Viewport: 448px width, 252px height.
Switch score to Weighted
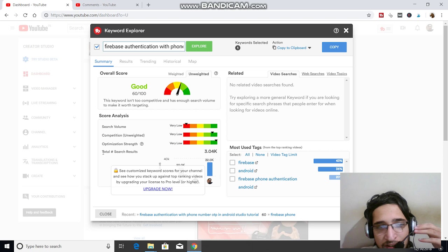click(176, 74)
